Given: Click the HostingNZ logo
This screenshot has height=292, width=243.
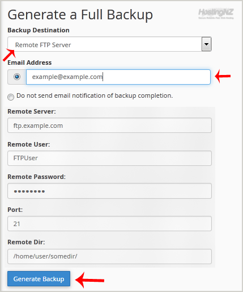Looking at the screenshot, I should tap(216, 14).
